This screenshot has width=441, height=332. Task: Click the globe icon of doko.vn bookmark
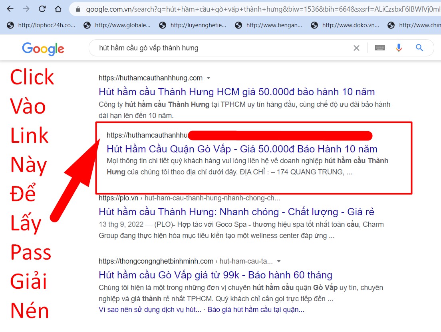pos(314,25)
